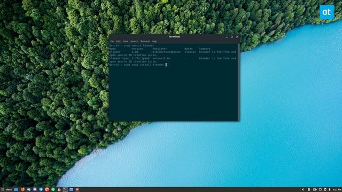Maximize the Terminal window
Image resolution: width=342 pixels, height=192 pixels.
[x=232, y=37]
